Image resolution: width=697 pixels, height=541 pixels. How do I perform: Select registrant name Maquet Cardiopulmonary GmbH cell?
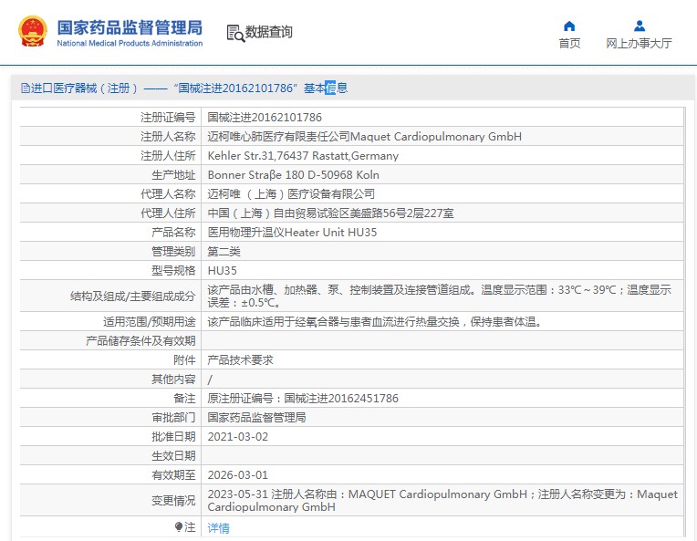point(365,137)
